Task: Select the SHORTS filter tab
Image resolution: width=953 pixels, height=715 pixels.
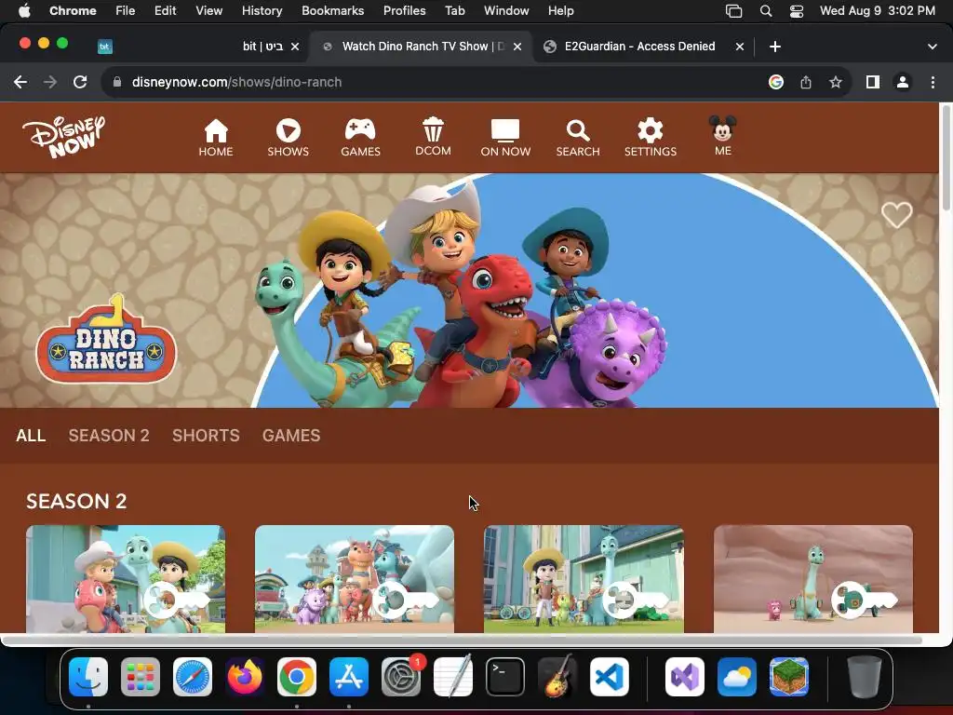Action: pyautogui.click(x=206, y=436)
